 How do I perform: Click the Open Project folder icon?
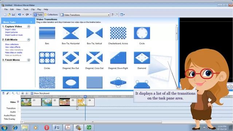(x=9, y=15)
